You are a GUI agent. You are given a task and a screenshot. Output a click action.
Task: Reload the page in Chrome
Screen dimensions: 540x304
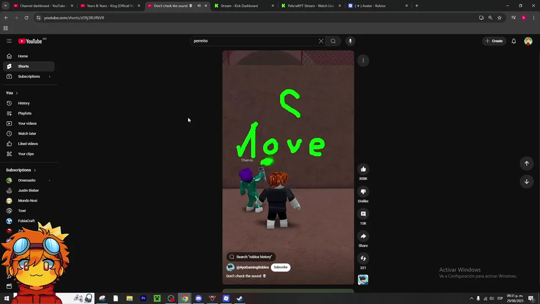26,18
